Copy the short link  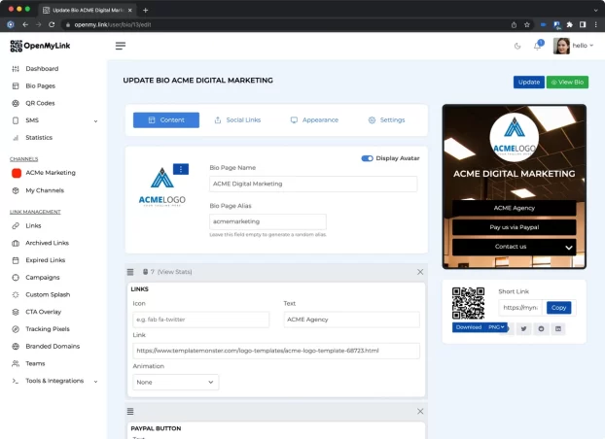[558, 308]
